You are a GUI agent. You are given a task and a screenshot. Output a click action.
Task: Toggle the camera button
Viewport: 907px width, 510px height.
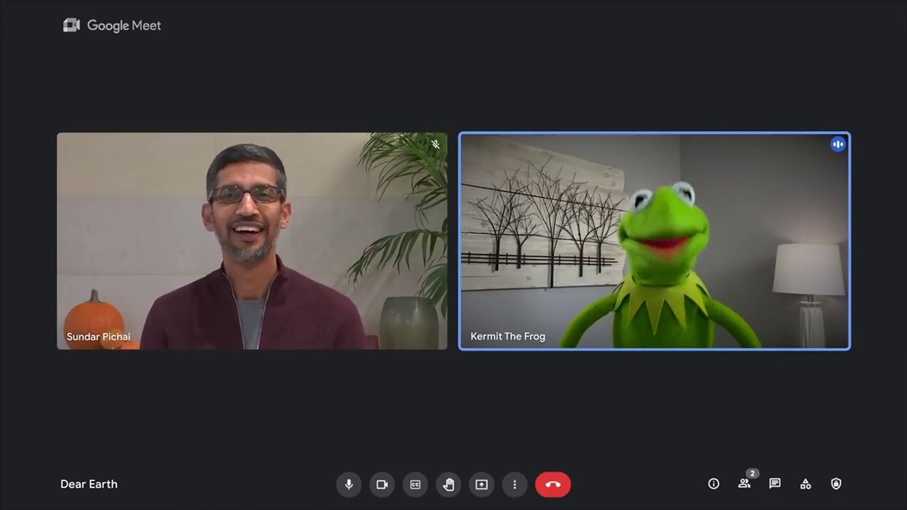pyautogui.click(x=382, y=484)
